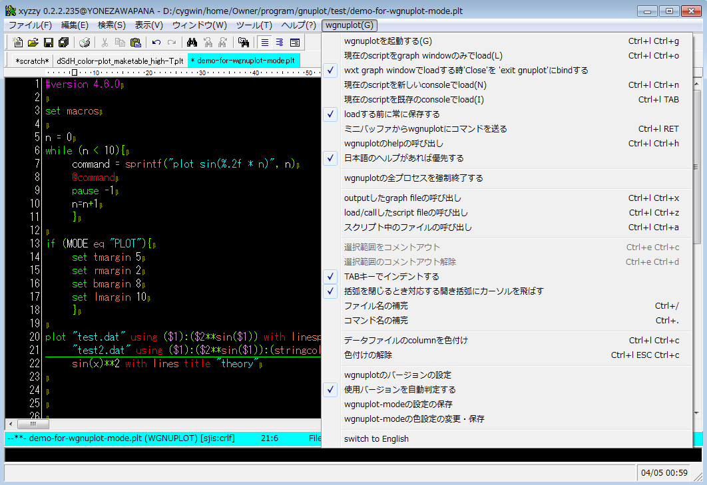Start Replace with the binoculars-arrow icon
This screenshot has height=485, width=707.
click(208, 42)
